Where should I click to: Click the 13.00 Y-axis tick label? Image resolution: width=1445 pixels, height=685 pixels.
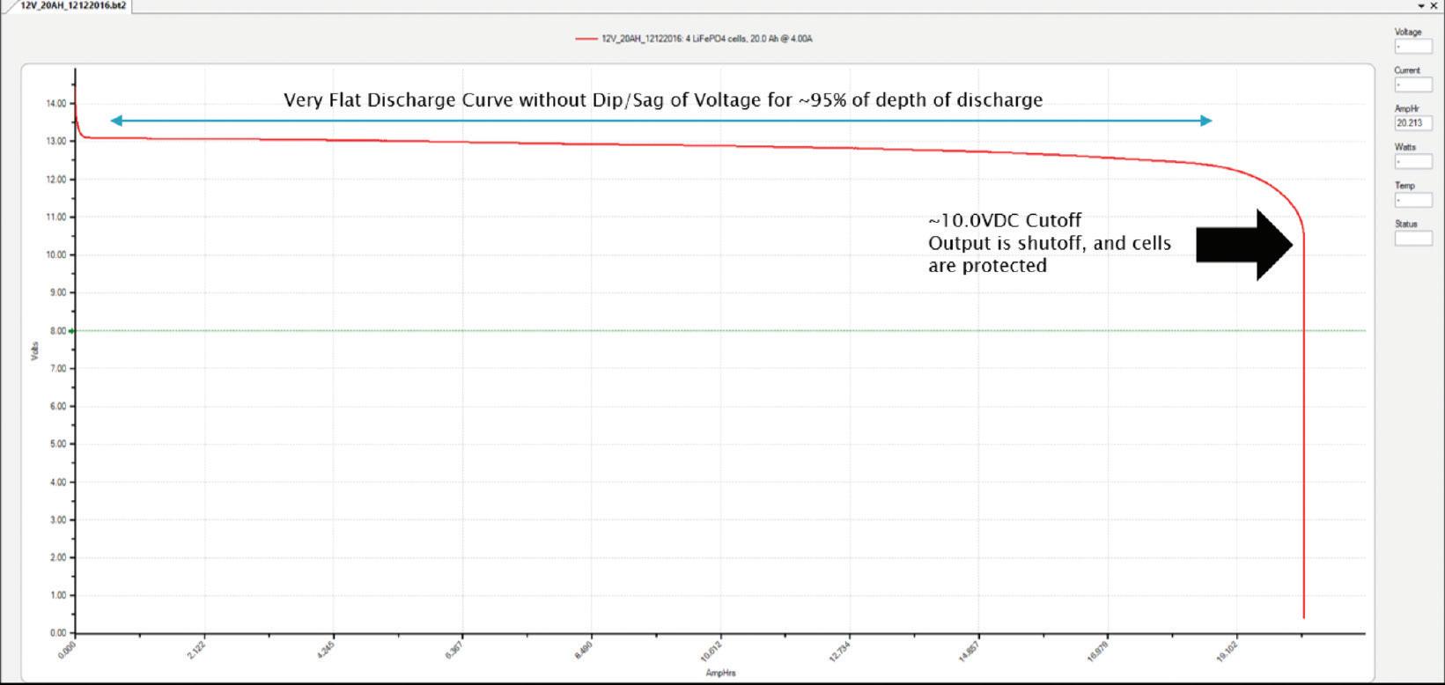55,141
